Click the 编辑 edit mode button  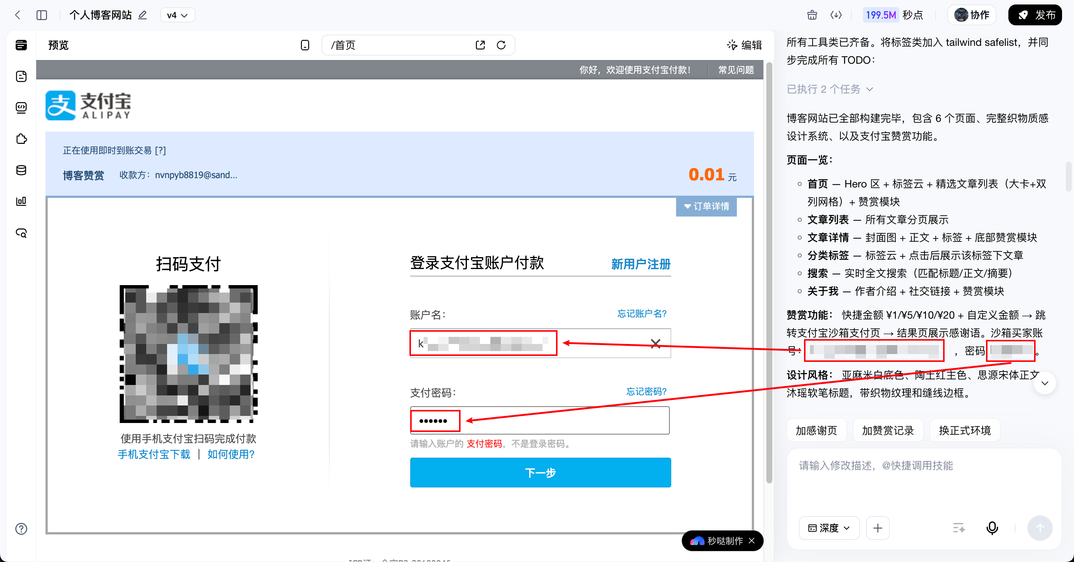(x=744, y=45)
